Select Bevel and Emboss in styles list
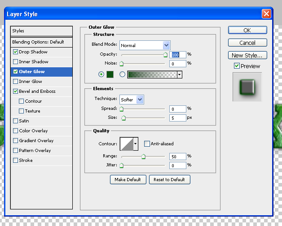The height and width of the screenshot is (226, 282). tap(37, 91)
